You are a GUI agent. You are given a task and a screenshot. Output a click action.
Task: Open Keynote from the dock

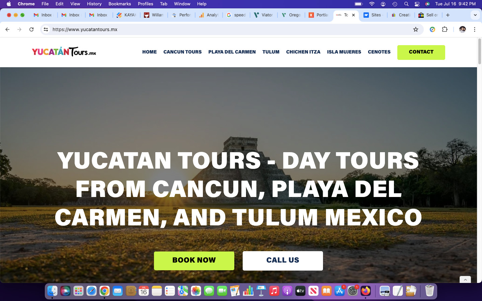261,291
